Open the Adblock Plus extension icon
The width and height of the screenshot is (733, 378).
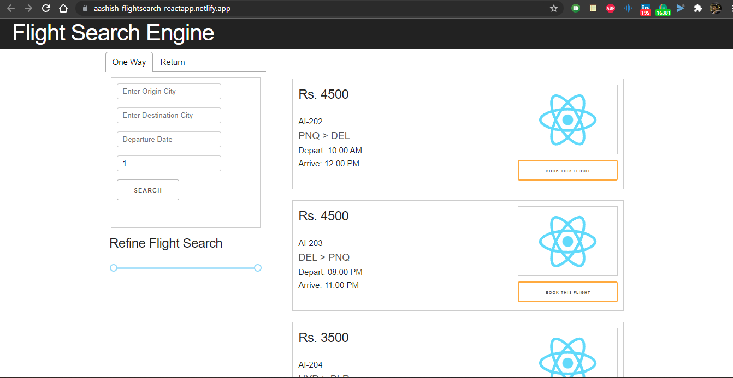[x=610, y=8]
